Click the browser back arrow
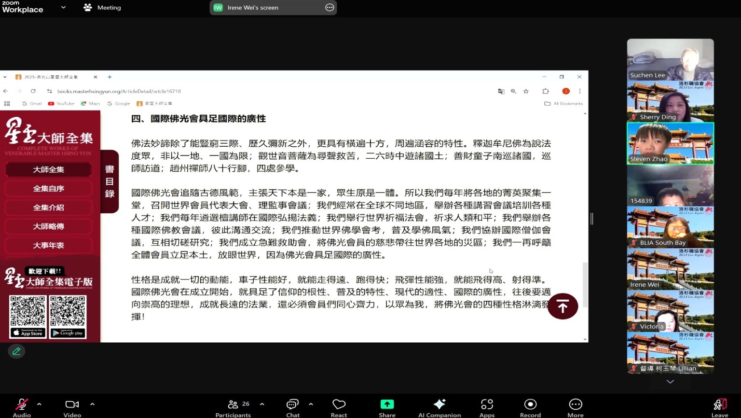This screenshot has height=418, width=741. (6, 91)
